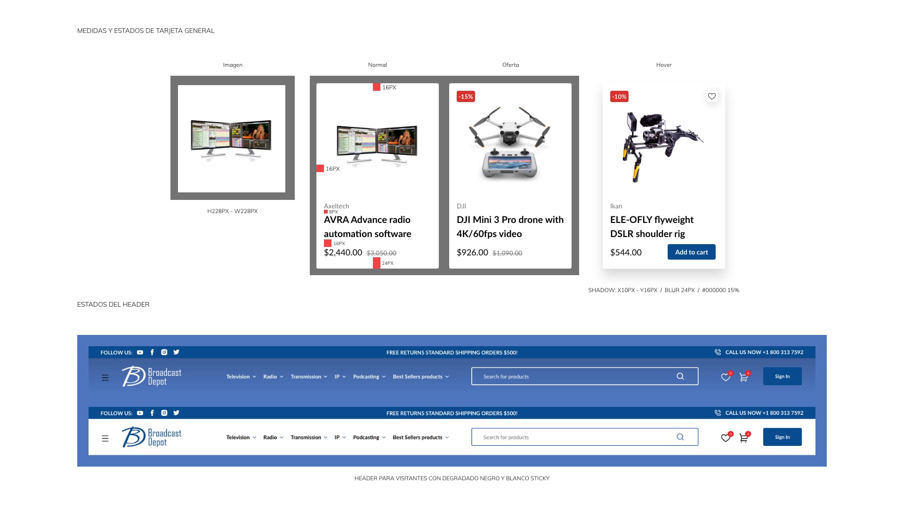Click shoulder rig product image
Viewport: 904px width, 508px height.
[x=663, y=147]
